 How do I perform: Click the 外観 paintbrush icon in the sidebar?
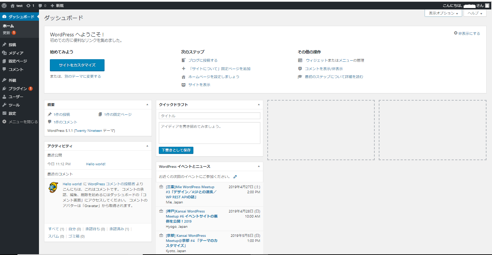pyautogui.click(x=4, y=80)
